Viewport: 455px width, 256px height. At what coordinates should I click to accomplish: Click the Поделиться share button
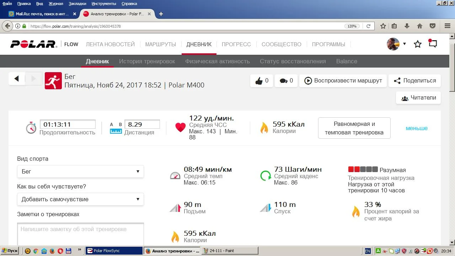pyautogui.click(x=415, y=81)
